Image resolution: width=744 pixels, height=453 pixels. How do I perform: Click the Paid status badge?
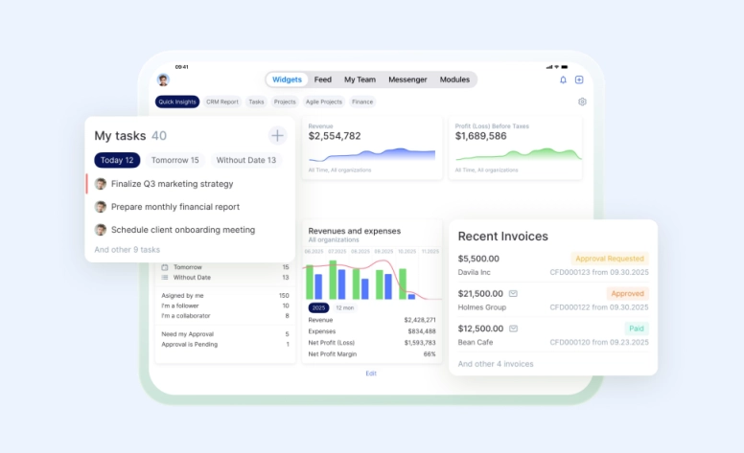637,328
